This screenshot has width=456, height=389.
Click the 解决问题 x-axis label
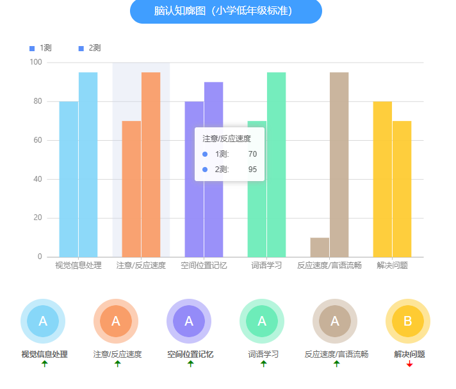pyautogui.click(x=393, y=266)
